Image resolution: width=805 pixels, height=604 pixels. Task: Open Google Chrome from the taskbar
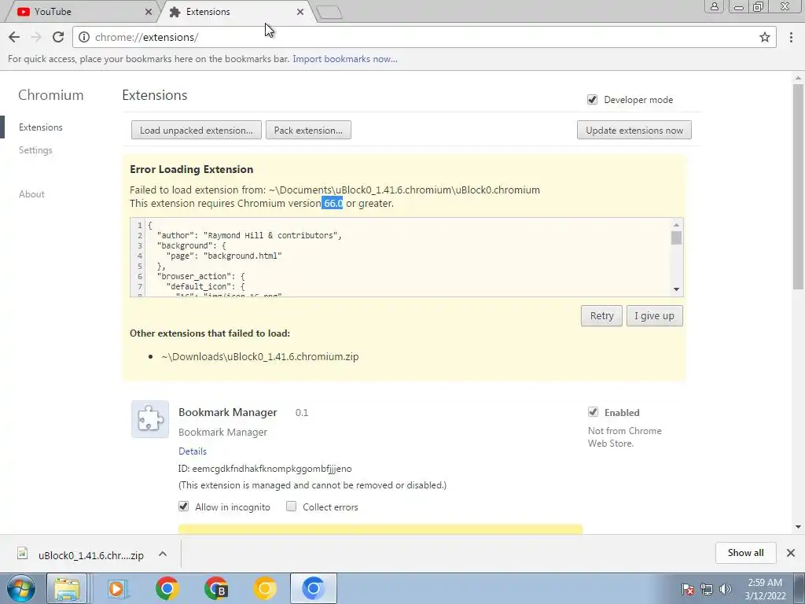pos(167,588)
